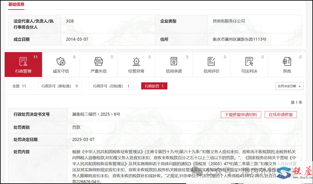Select the 司法判决 gavel document icon

tap(249, 61)
